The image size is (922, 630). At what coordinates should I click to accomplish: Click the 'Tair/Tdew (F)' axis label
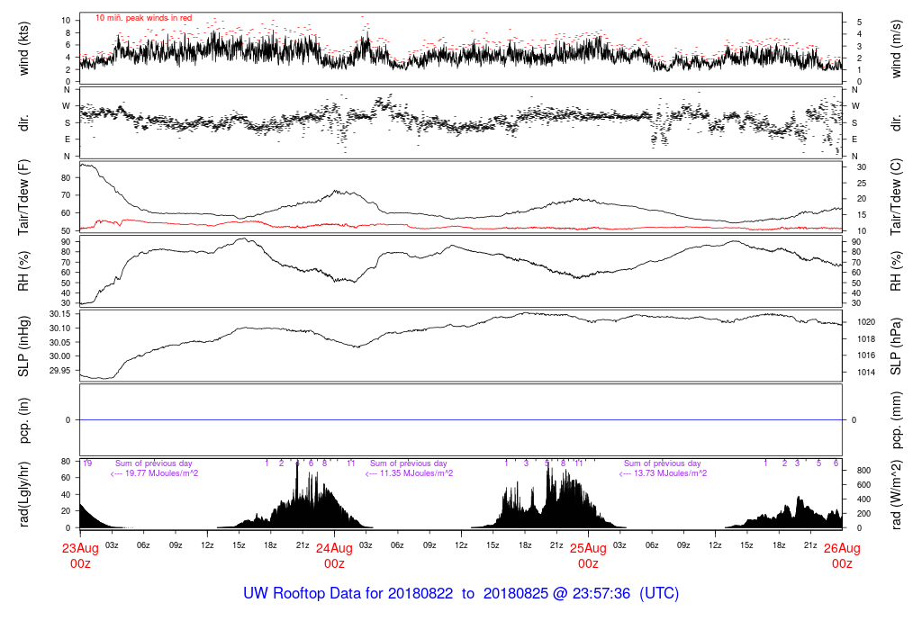pos(23,197)
